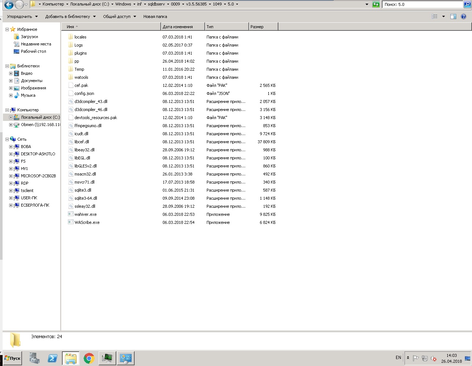Click the EN language indicator
Viewport: 472px width, 366px height.
coord(398,358)
